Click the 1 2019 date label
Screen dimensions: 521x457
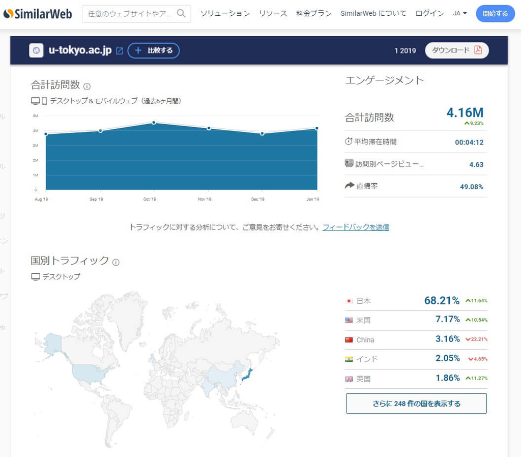click(x=405, y=50)
